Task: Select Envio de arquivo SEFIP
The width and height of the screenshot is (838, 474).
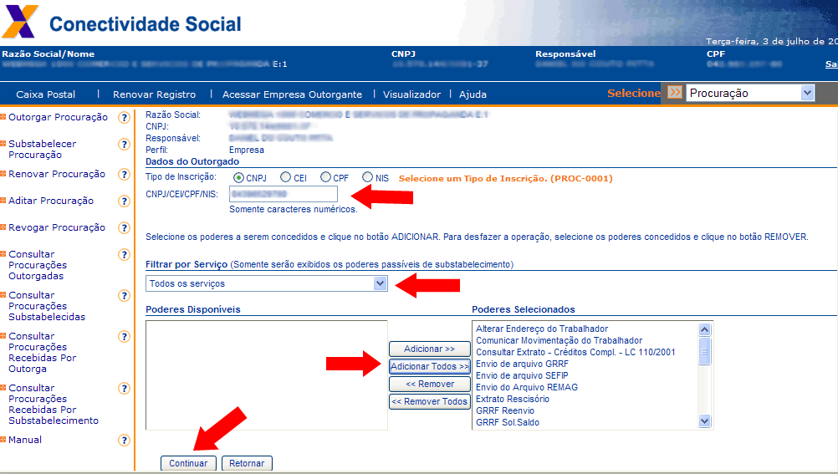Action: [x=522, y=375]
